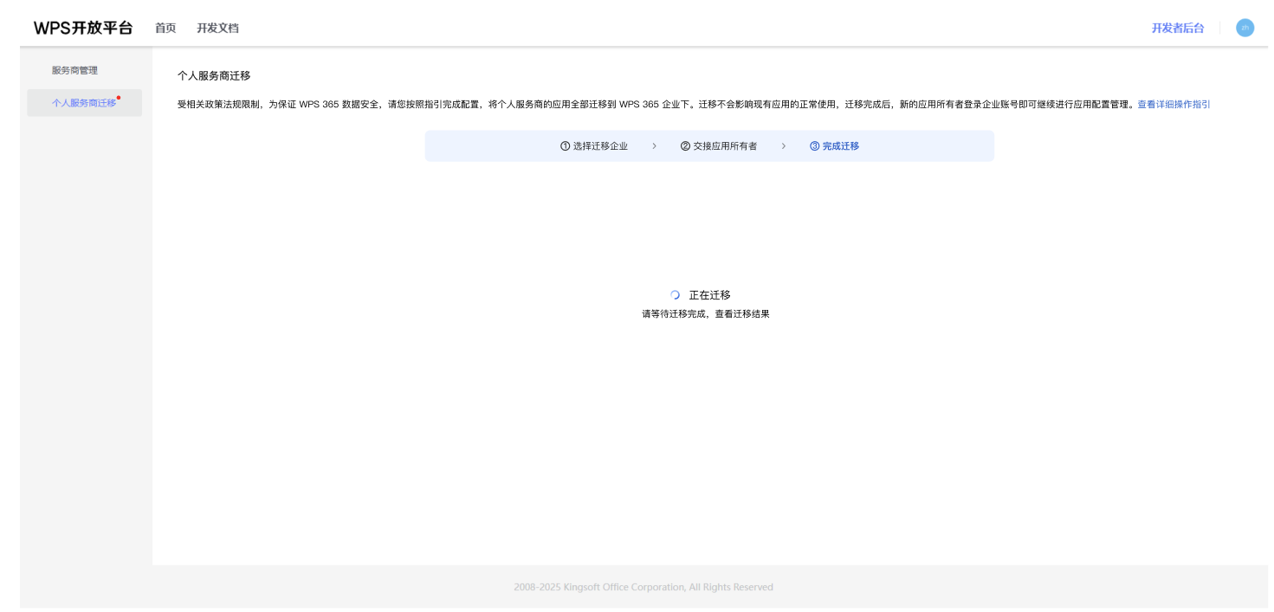Viewport: 1274px width, 612px height.
Task: Click the 请等待迁移完成 message line
Action: pyautogui.click(x=705, y=314)
